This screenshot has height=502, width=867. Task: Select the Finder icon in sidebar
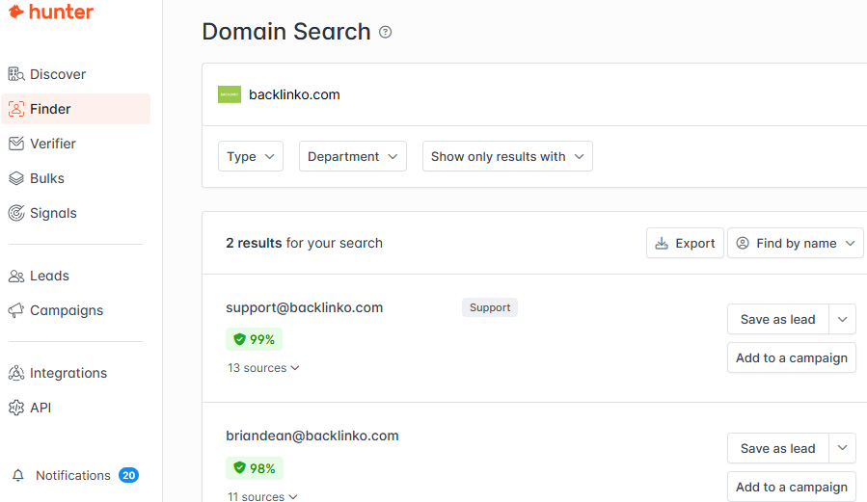point(16,109)
